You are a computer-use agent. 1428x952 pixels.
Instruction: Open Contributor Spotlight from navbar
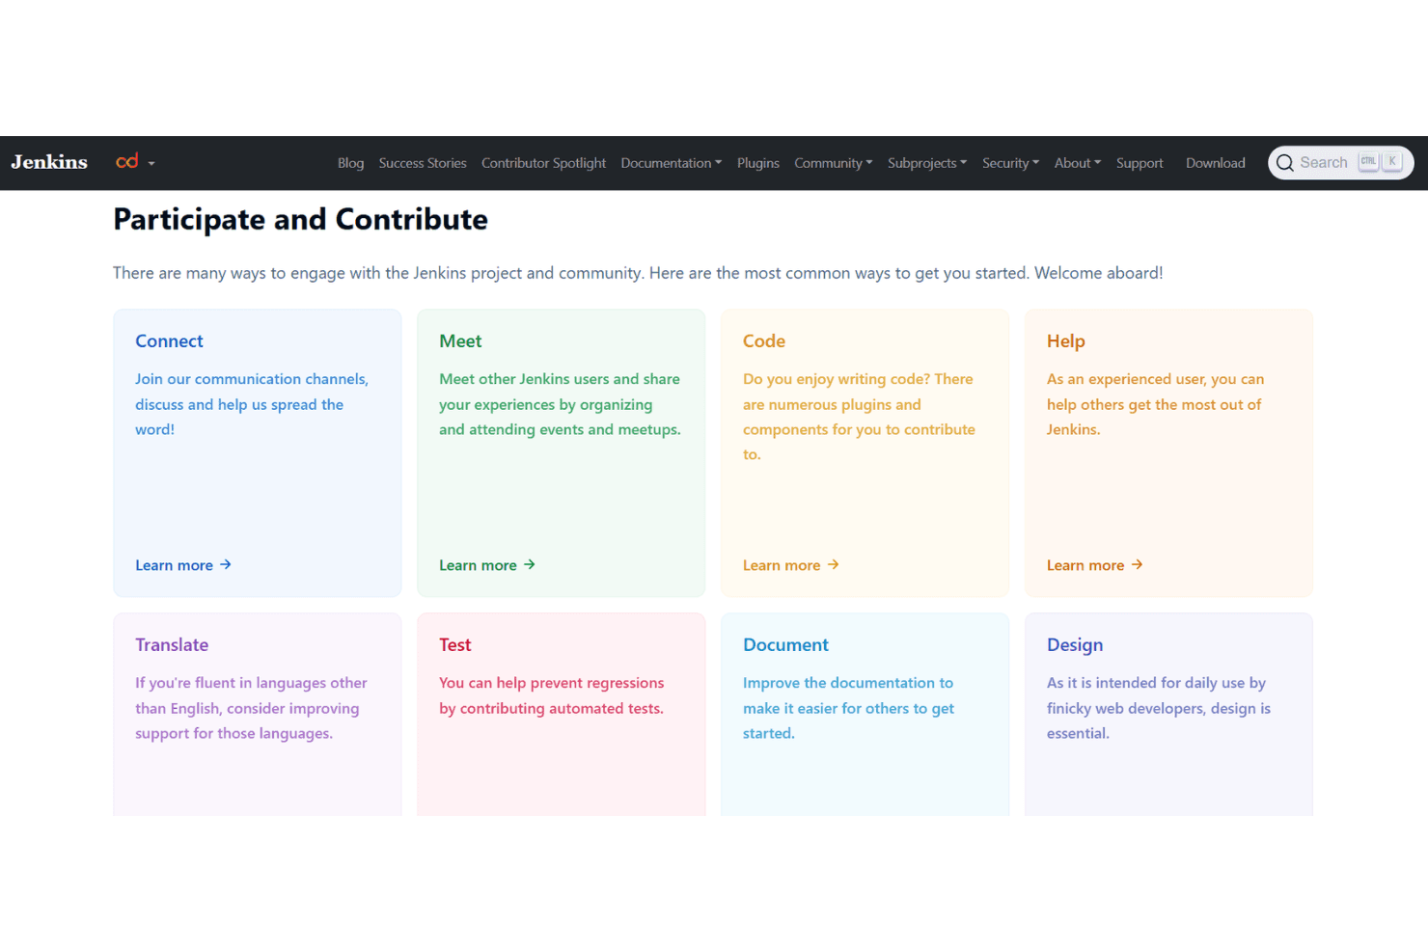543,163
